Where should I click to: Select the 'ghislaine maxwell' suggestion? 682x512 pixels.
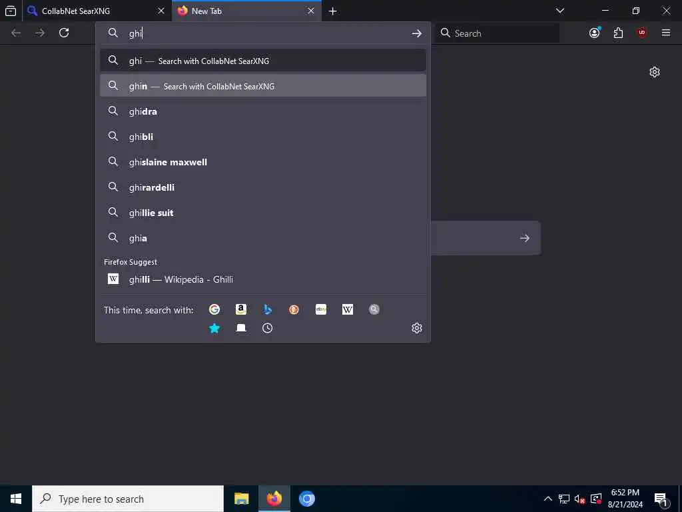(262, 161)
